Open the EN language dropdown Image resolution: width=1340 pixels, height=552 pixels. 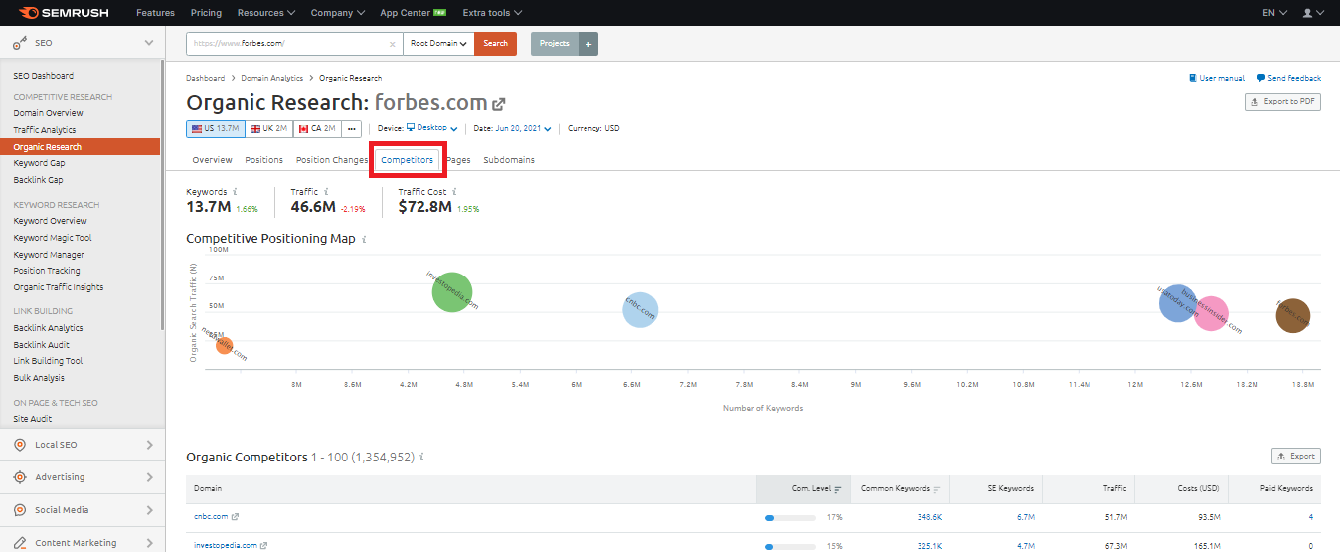click(1274, 13)
